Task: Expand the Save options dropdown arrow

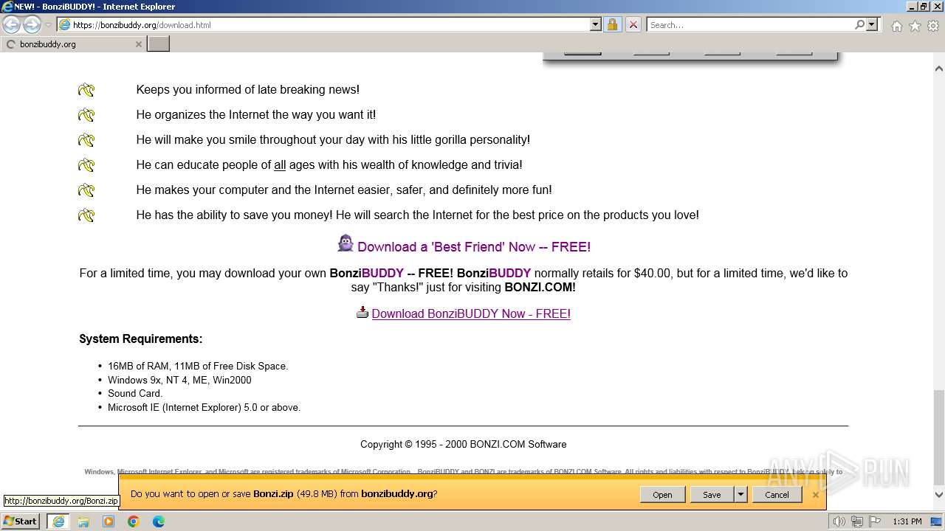Action: [740, 495]
